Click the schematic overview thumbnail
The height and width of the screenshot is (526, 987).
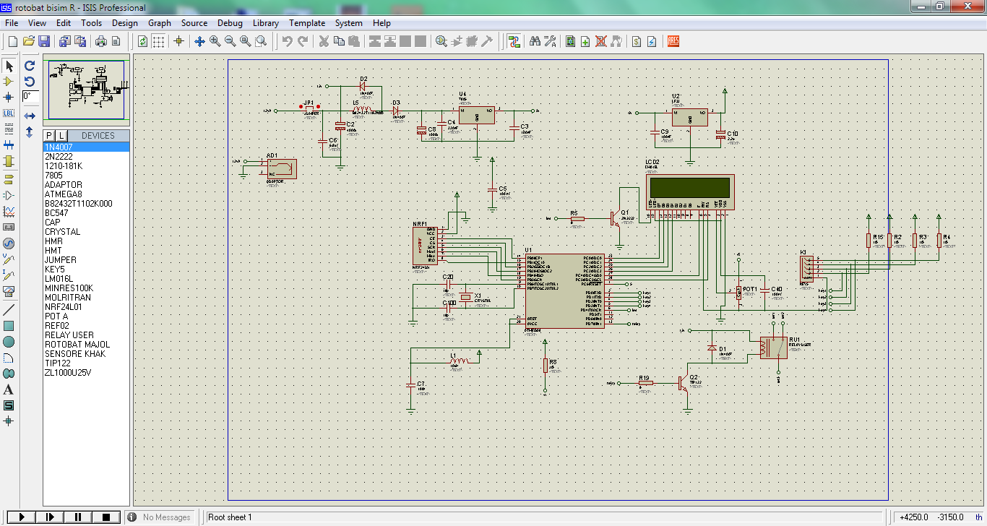[x=87, y=89]
